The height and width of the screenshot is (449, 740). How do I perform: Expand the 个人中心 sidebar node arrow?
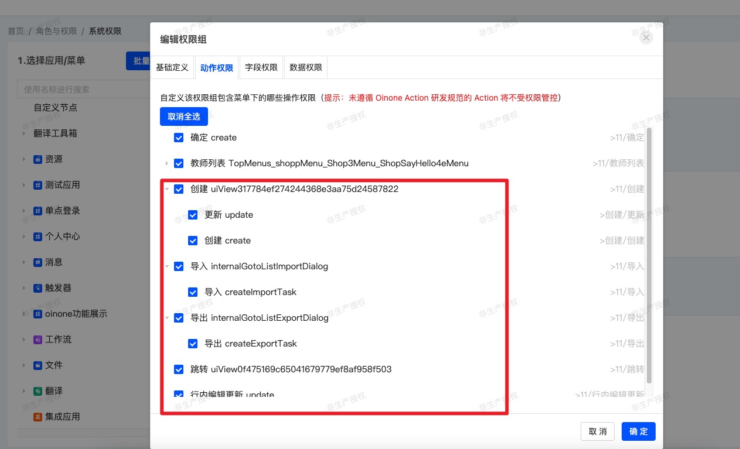[x=24, y=237]
